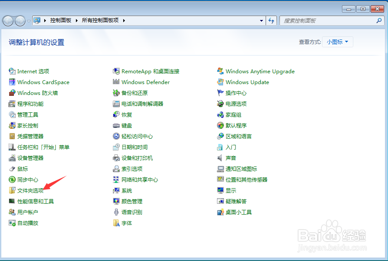This screenshot has width=388, height=261.
Task: Open the 通知区域图标 link
Action: [x=241, y=169]
